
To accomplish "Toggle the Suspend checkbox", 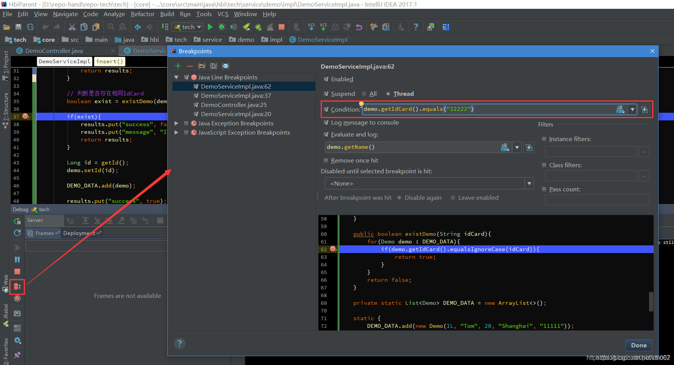I will pos(326,94).
